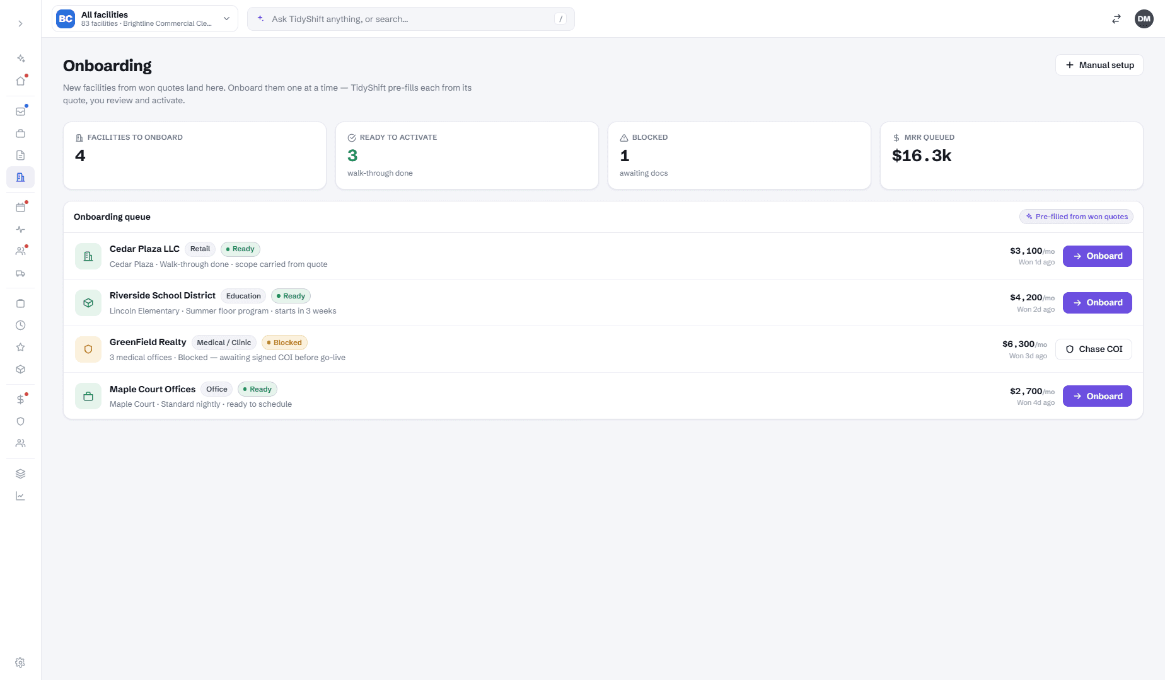1165x680 pixels.
Task: Click the $4,200/mo amount
Action: coord(1032,297)
